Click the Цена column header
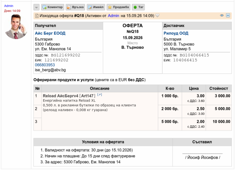This screenshot has height=170, width=235. click(194, 88)
